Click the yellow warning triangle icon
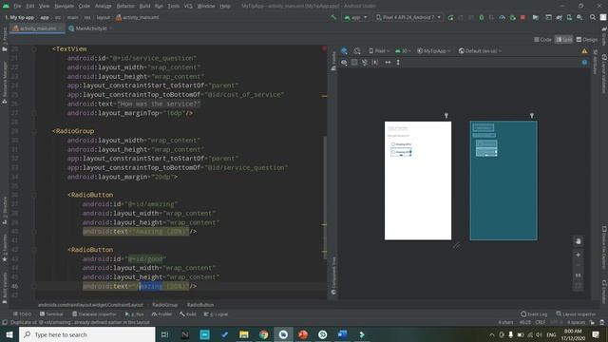Image resolution: width=608 pixels, height=342 pixels. click(x=584, y=50)
